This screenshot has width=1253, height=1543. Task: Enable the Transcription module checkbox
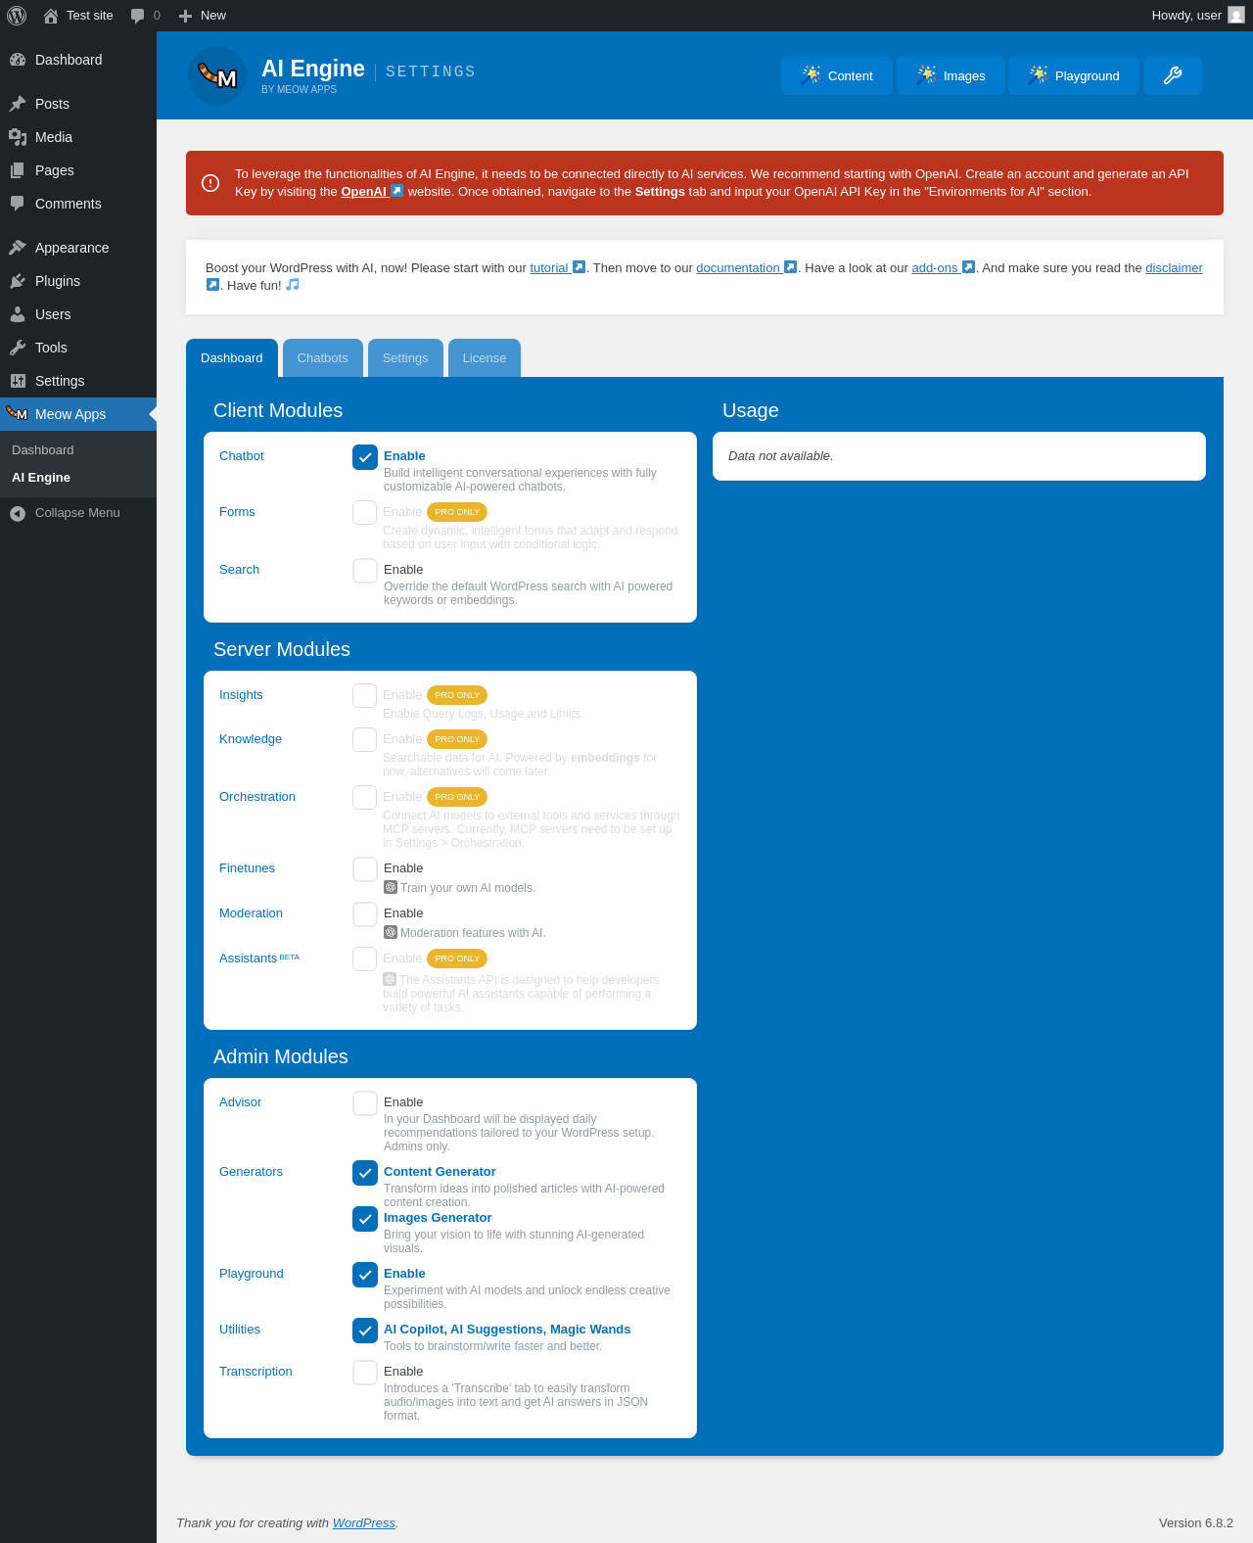pos(365,1373)
